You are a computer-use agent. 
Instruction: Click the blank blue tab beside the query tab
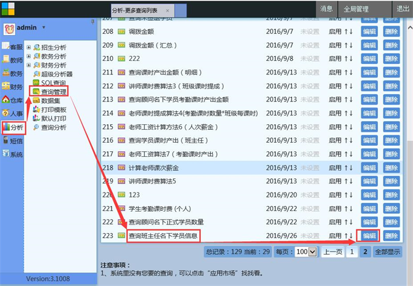click(181, 10)
